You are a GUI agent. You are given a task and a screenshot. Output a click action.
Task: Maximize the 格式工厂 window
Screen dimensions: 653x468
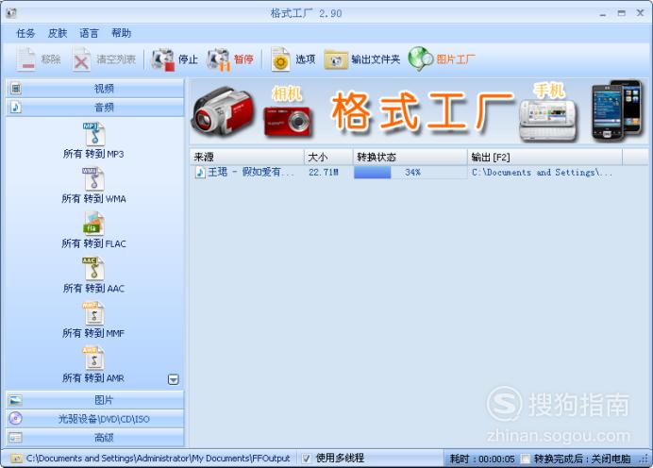pyautogui.click(x=621, y=13)
